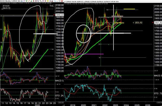This screenshot has height=106, width=162.
Task: Select the upper yellow horizontal line on the right chart
Action: click(129, 9)
